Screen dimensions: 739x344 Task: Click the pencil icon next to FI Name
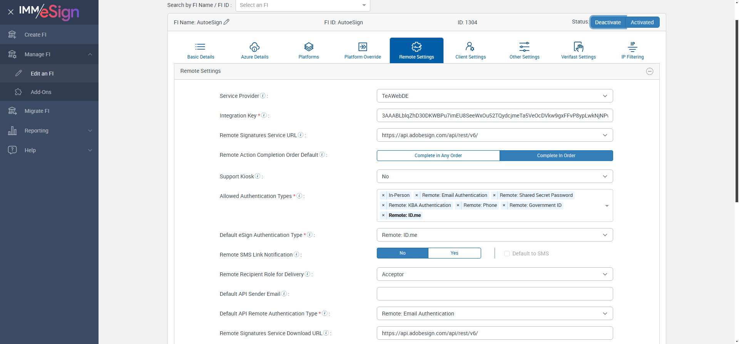[x=226, y=22]
